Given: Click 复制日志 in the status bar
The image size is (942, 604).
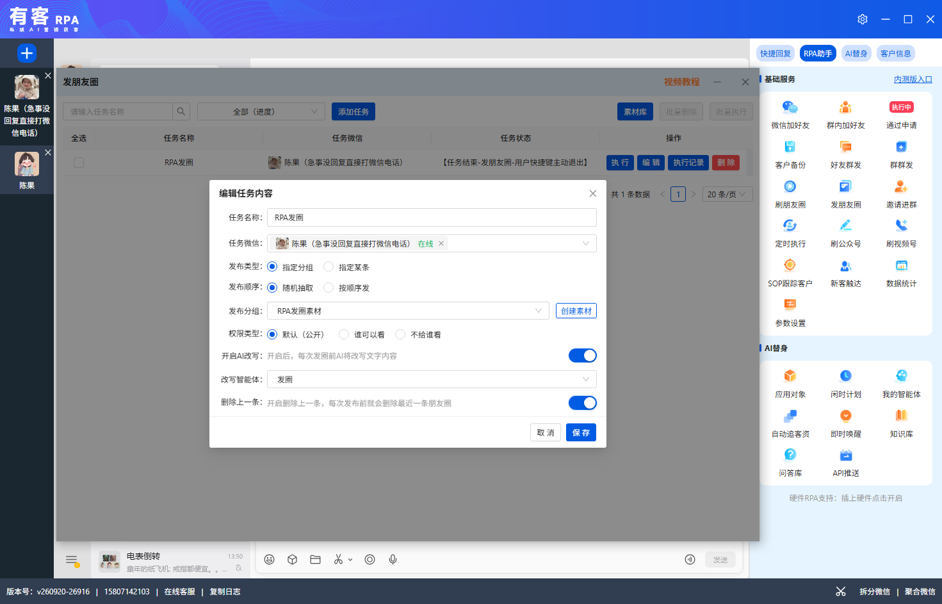Looking at the screenshot, I should (x=225, y=592).
